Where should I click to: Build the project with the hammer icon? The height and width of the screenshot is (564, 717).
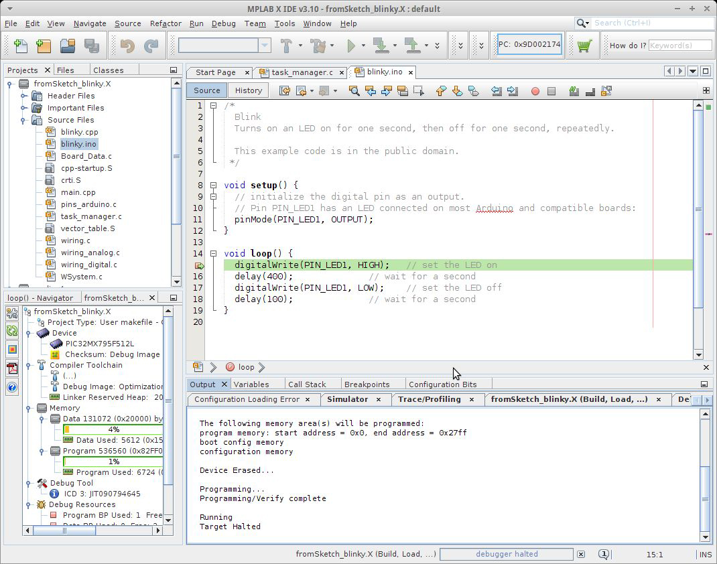286,45
